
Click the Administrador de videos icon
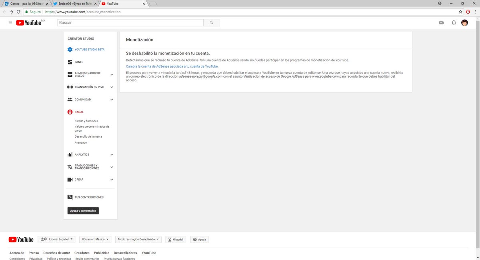pos(70,74)
